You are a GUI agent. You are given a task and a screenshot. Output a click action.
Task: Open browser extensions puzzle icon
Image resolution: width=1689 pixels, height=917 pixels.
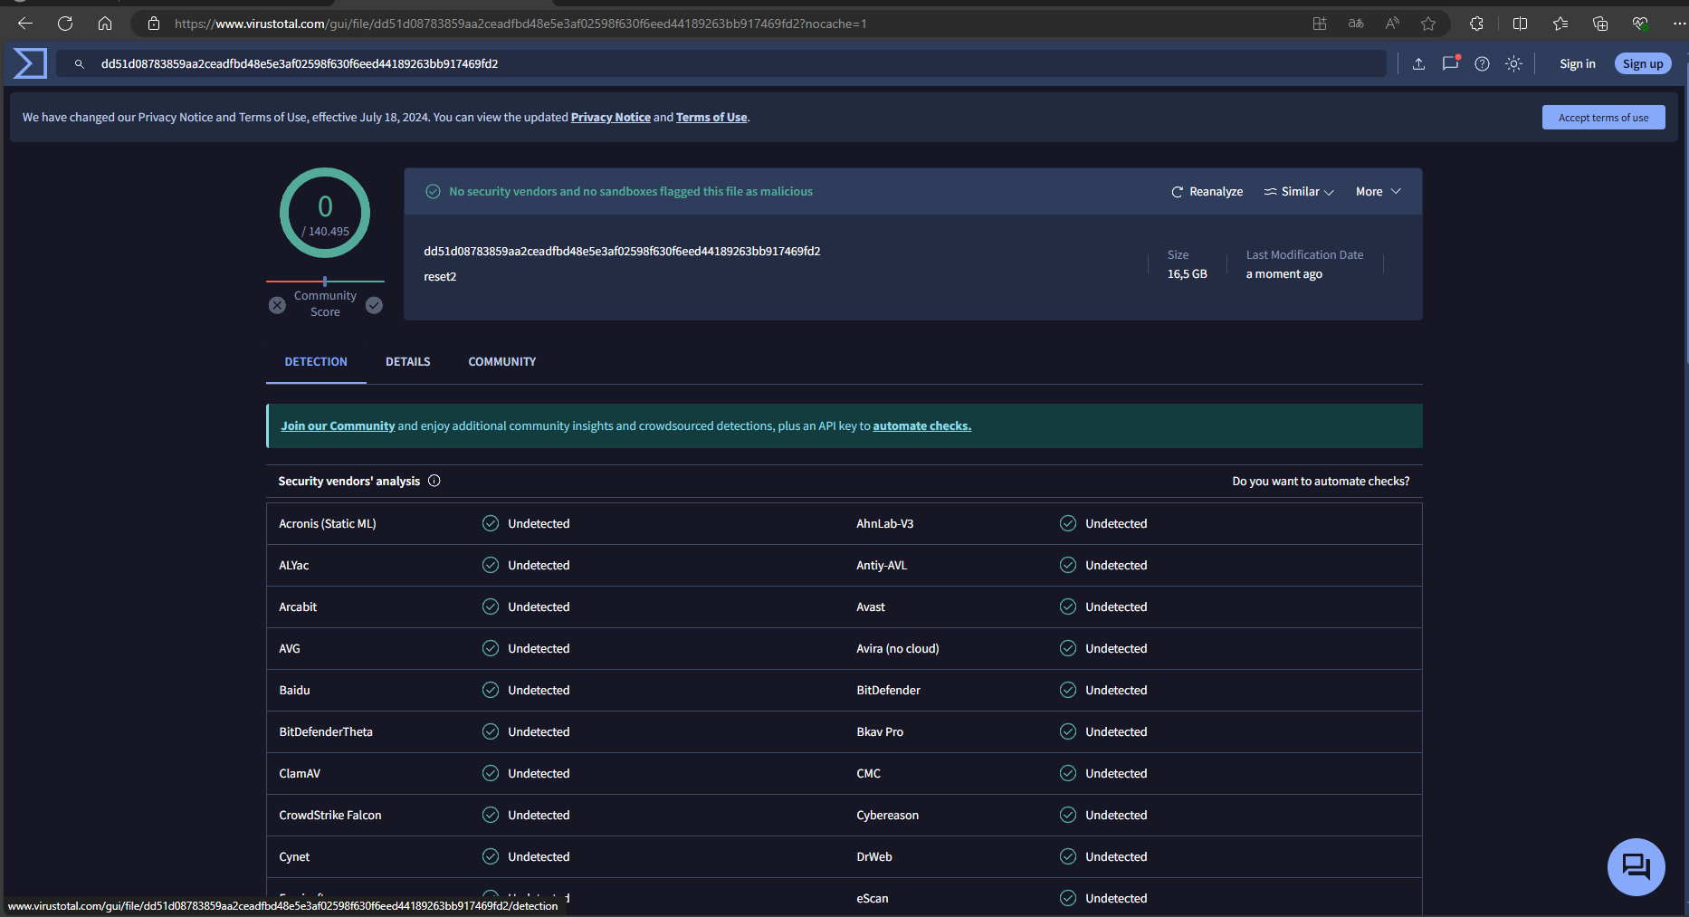(x=1476, y=24)
